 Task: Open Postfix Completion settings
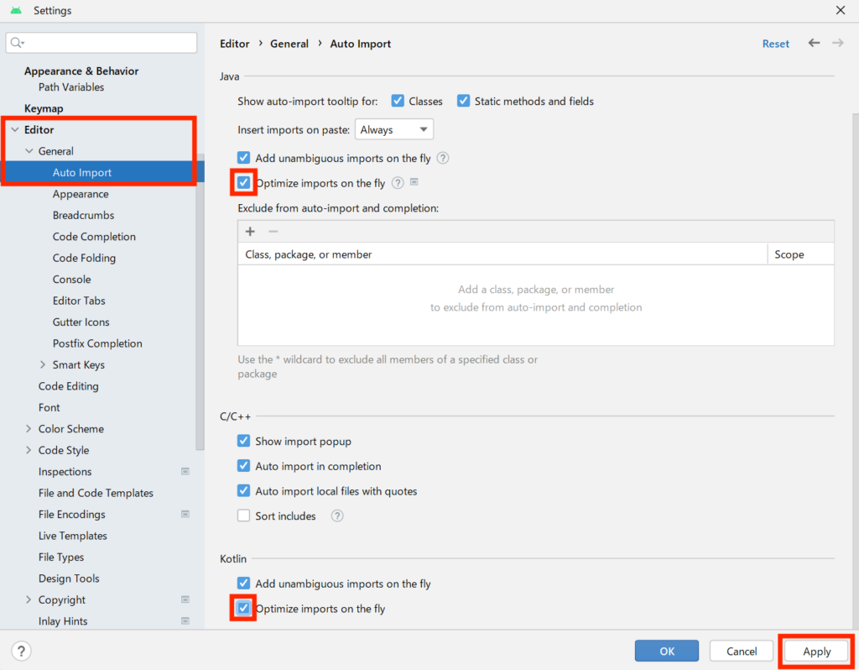pos(97,343)
